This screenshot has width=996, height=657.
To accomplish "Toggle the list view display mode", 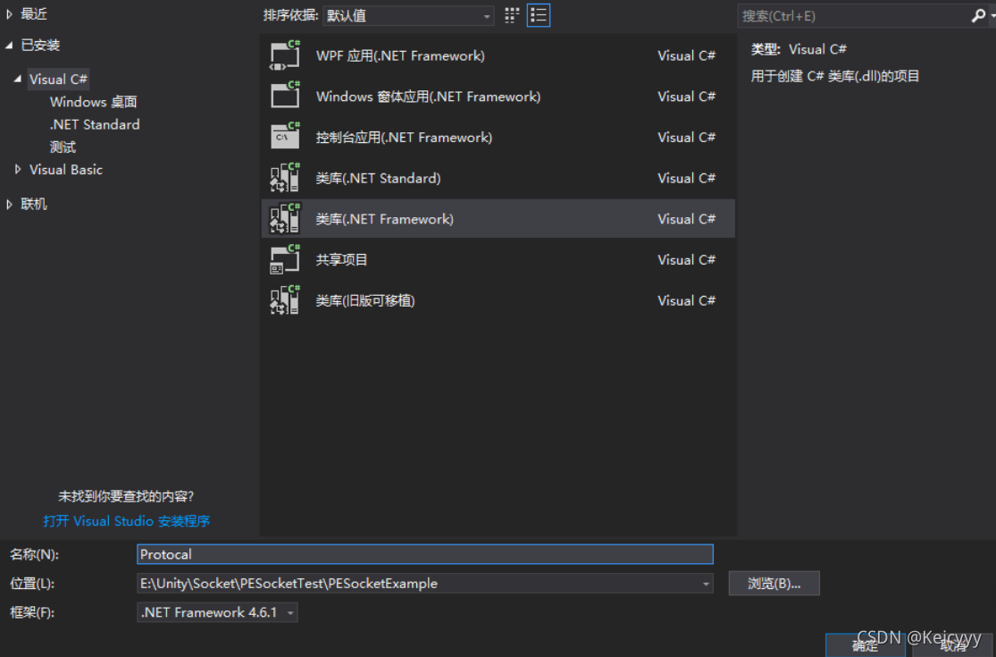I will (x=539, y=15).
